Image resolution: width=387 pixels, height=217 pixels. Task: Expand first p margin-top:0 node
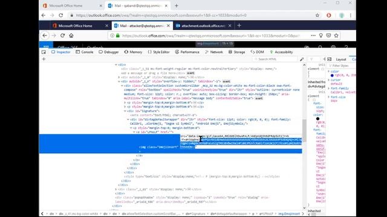click(125, 102)
